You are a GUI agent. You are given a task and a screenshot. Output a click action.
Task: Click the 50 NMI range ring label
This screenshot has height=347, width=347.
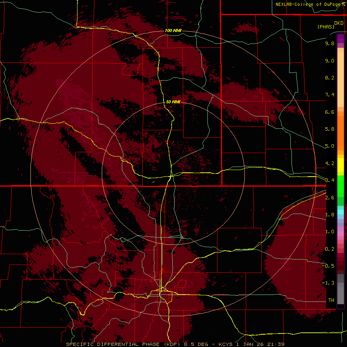173,102
